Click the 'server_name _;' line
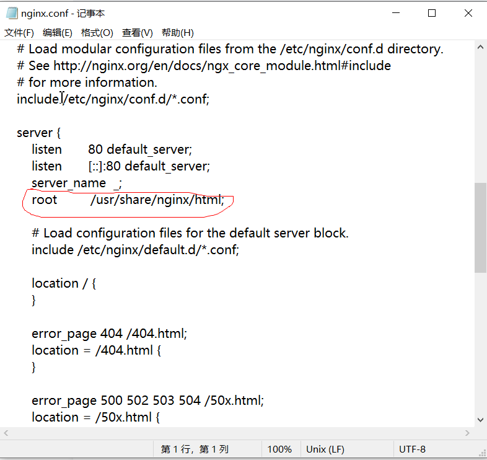Screen dimensions: 487x460 pyautogui.click(x=77, y=184)
